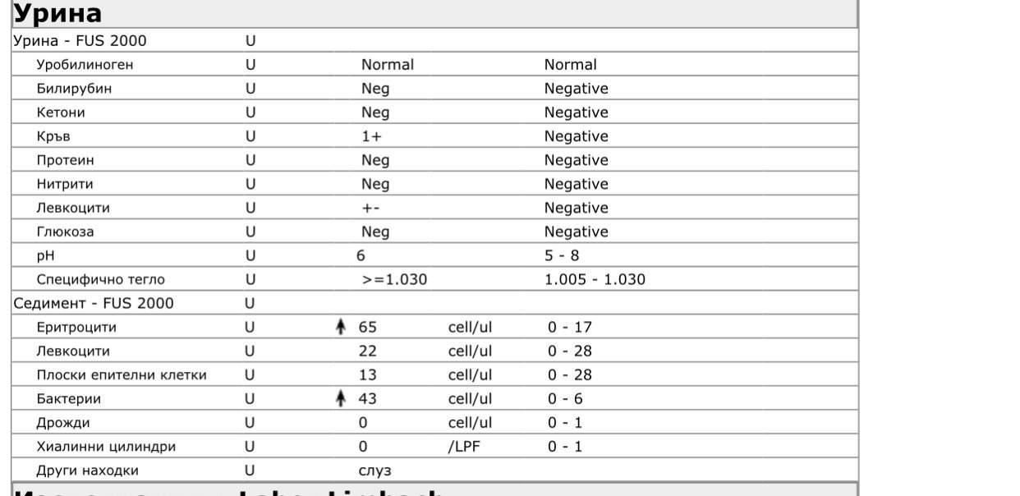Select the Левкоцити strip result +-
The width and height of the screenshot is (1020, 496).
click(x=370, y=208)
